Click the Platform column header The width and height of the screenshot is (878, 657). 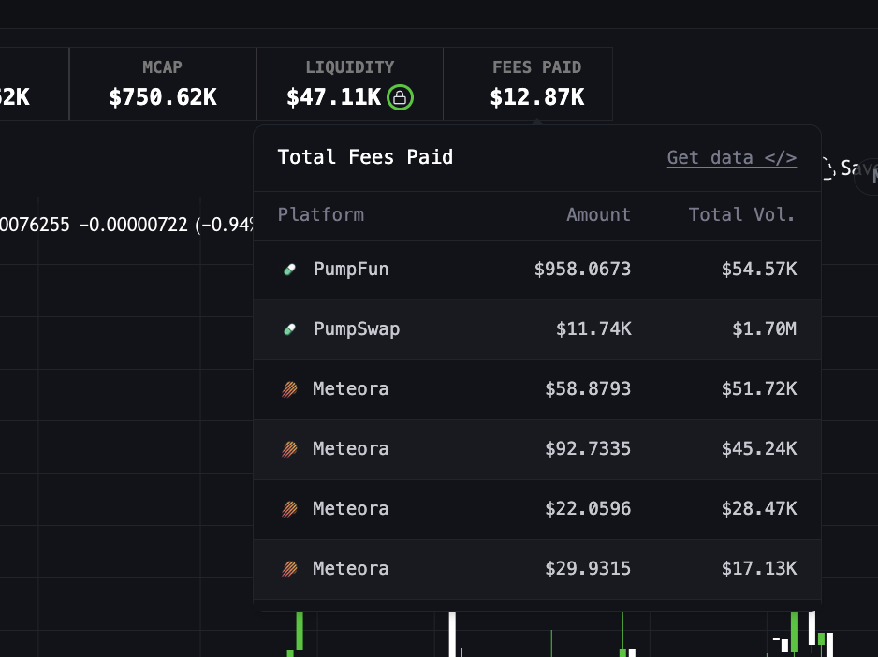pos(320,214)
